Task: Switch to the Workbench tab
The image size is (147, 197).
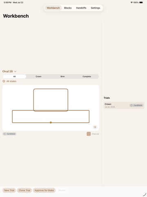Action: pos(53,8)
